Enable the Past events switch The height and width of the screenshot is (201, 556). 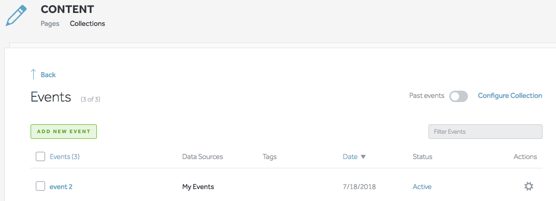(x=459, y=96)
